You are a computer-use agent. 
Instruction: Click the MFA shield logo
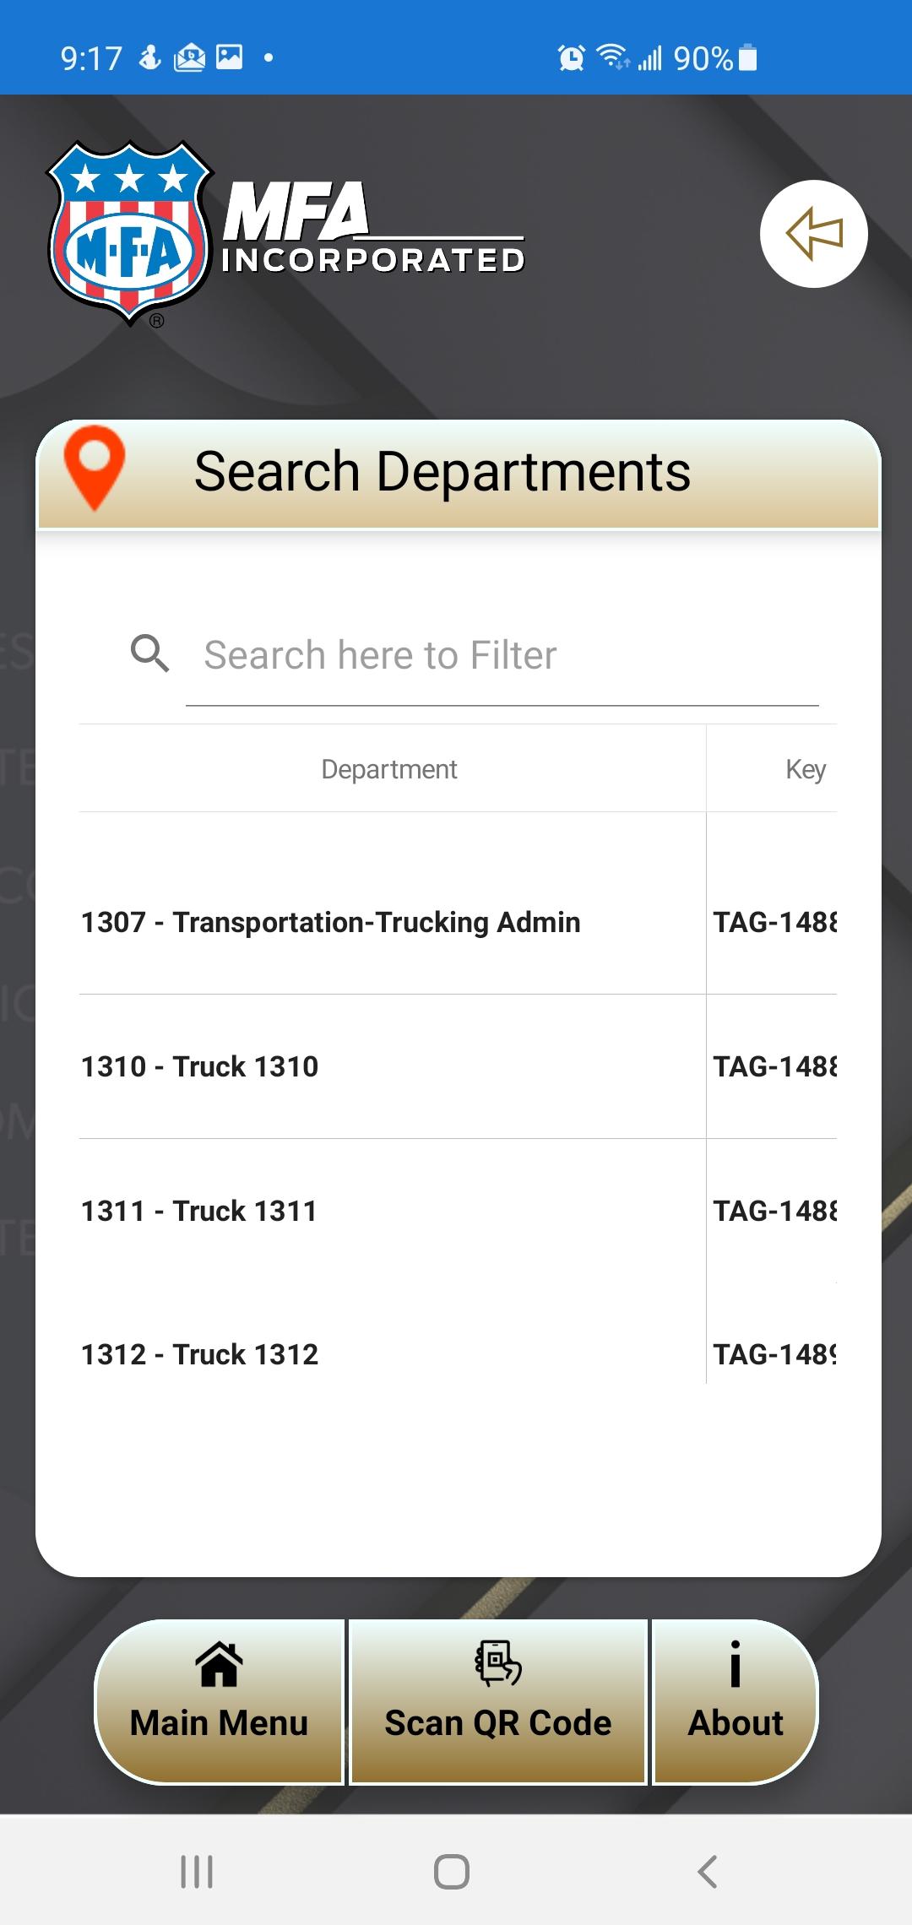coord(129,234)
